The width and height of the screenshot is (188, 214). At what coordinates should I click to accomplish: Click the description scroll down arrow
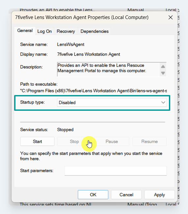pos(163,73)
